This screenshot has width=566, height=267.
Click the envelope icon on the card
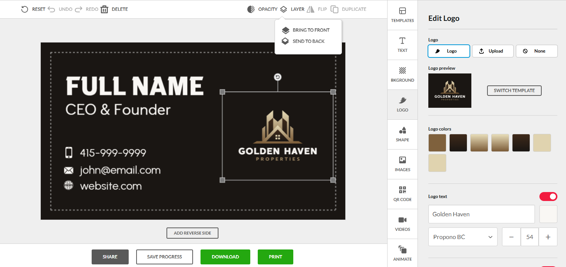tap(68, 170)
